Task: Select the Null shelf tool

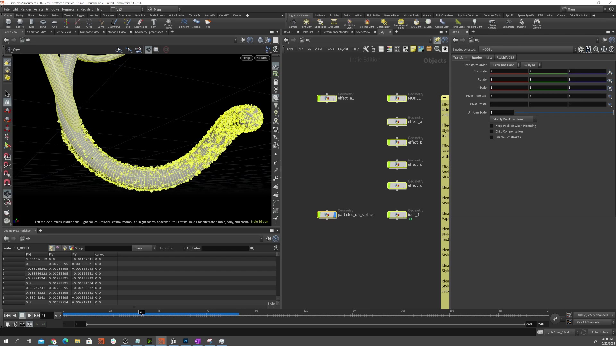Action: pyautogui.click(x=66, y=23)
